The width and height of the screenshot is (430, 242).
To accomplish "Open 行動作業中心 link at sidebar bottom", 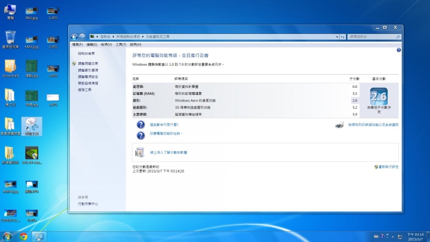I will pyautogui.click(x=88, y=204).
